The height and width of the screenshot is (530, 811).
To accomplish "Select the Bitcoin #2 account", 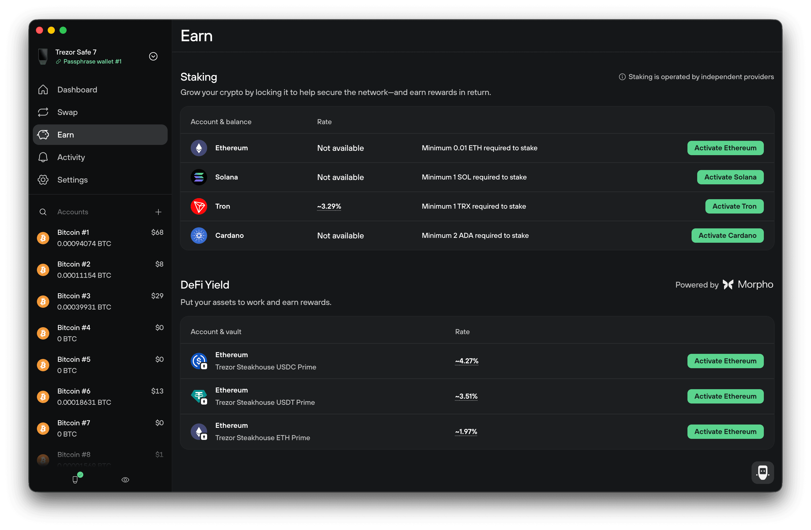I will point(100,269).
